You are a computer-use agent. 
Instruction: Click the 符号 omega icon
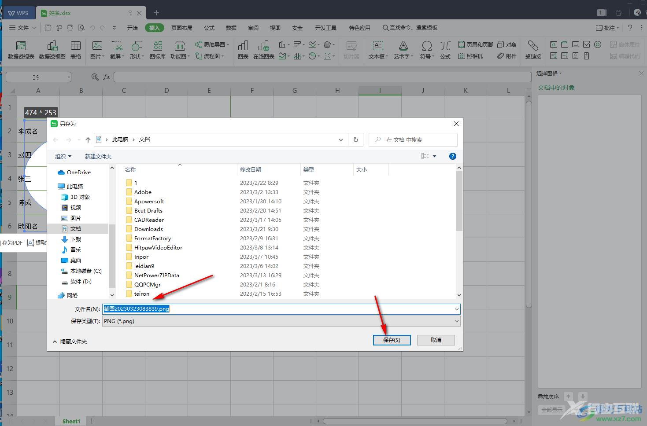click(x=427, y=50)
